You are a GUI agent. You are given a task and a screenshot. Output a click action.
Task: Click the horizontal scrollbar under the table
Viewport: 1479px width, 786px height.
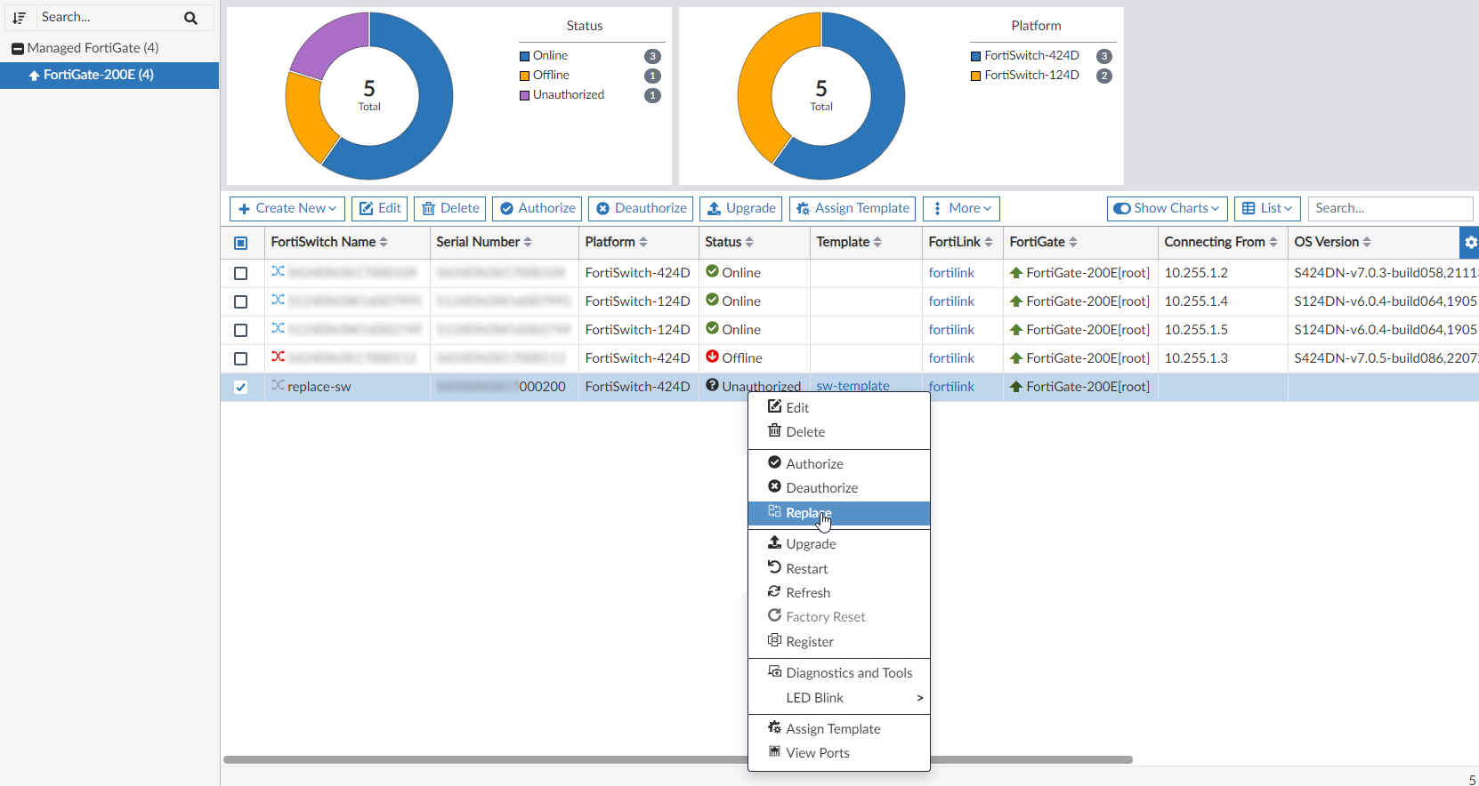(x=678, y=760)
